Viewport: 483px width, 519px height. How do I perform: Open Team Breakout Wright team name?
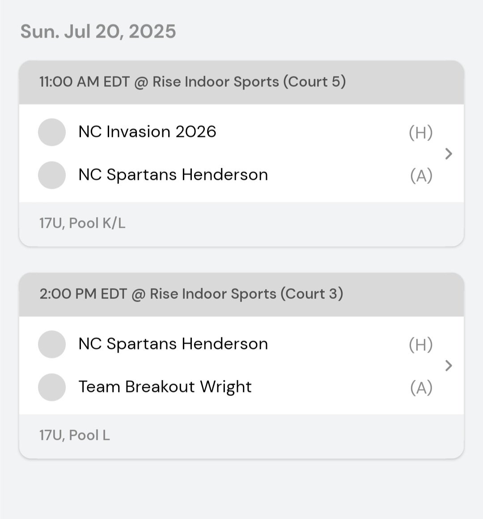click(x=165, y=387)
